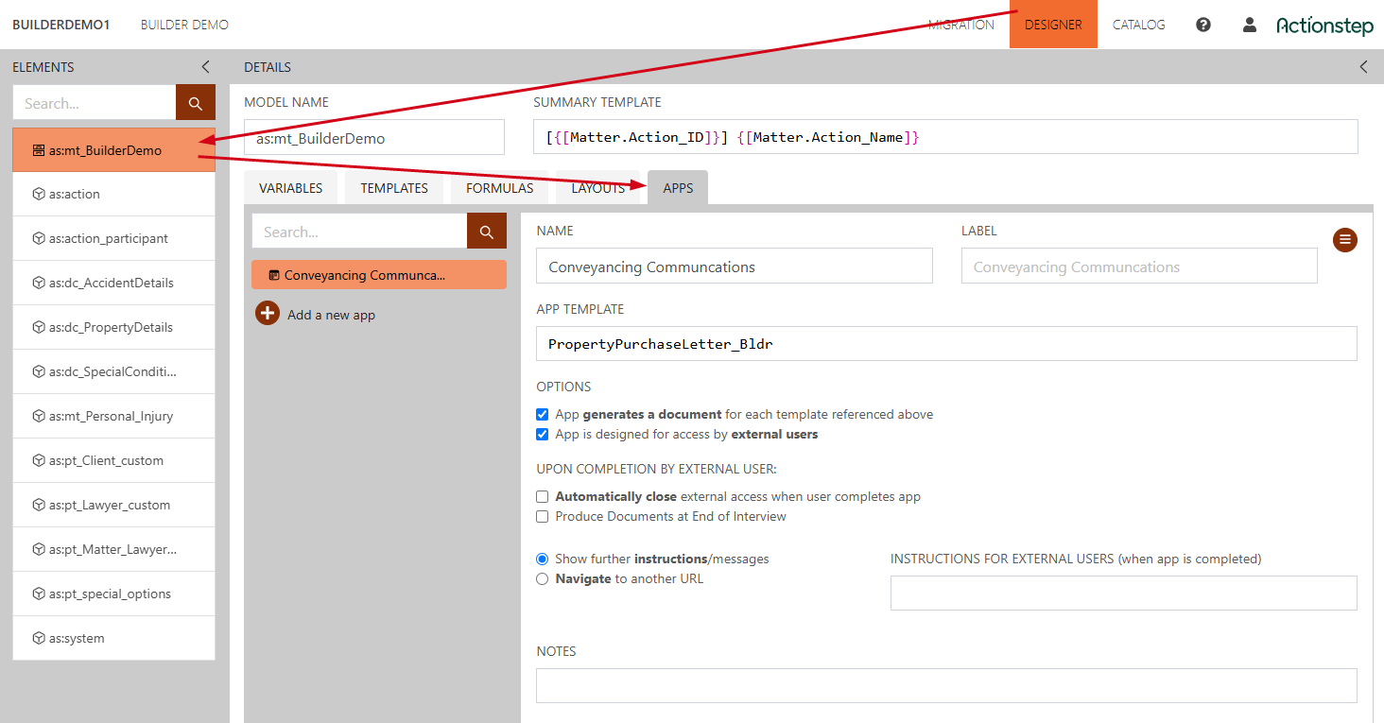Switch to the Variables tab

click(x=290, y=188)
